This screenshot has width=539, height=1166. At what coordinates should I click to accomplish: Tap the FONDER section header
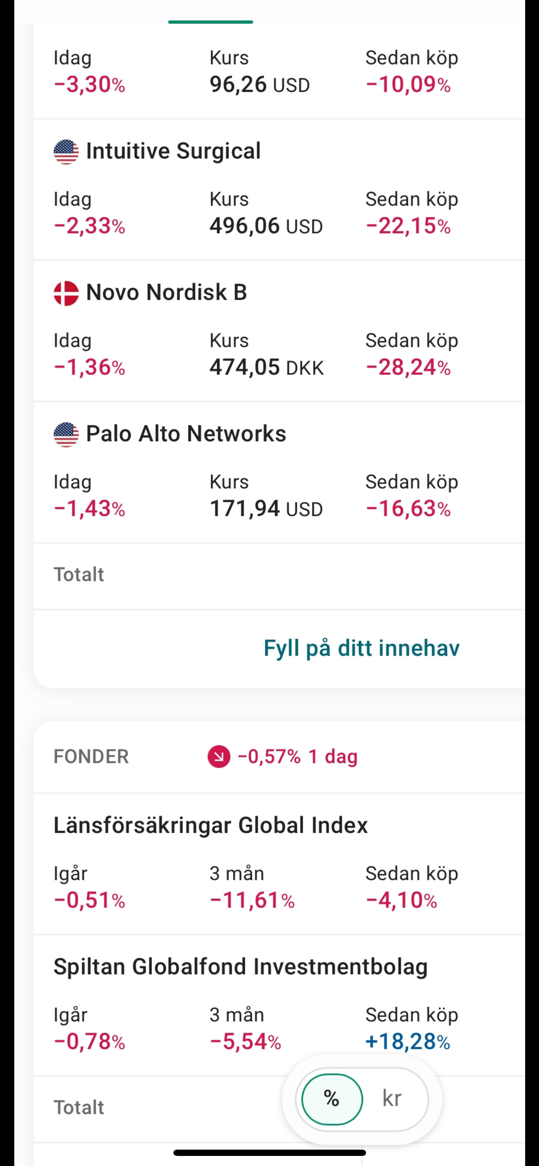pyautogui.click(x=91, y=757)
